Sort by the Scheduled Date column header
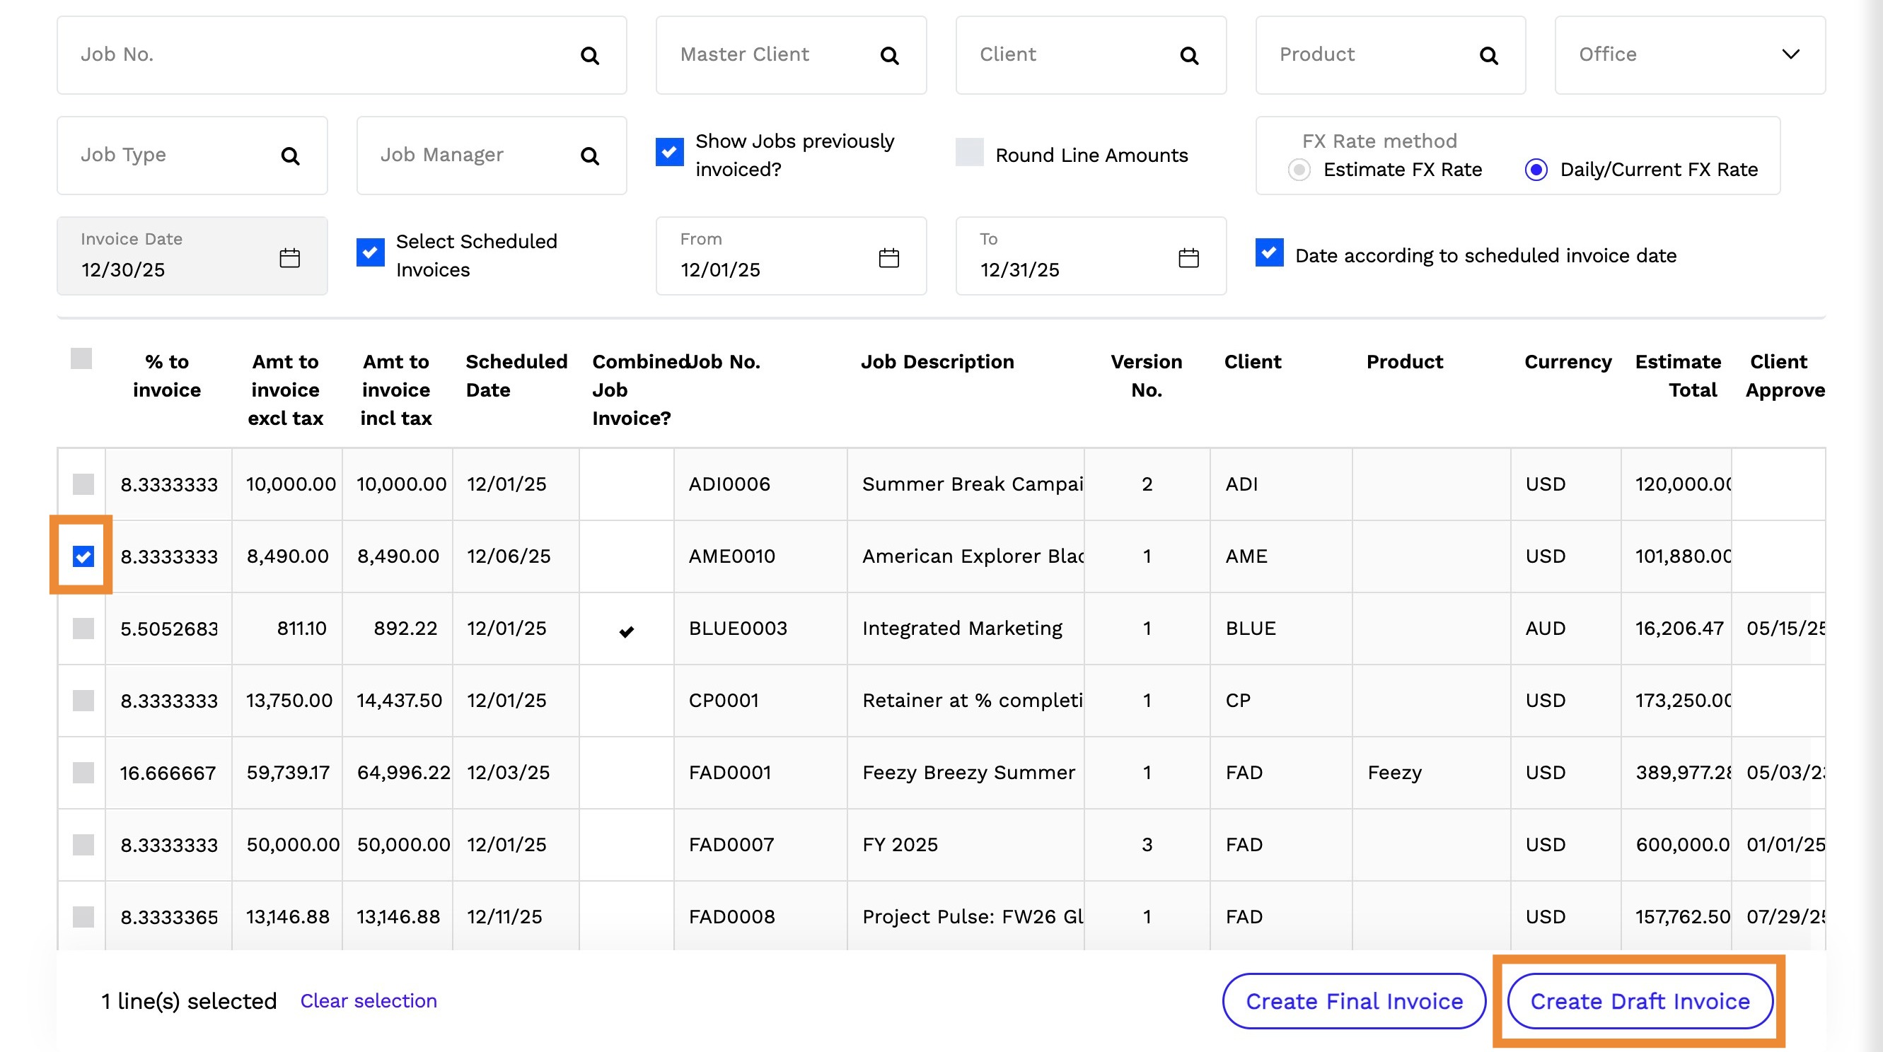1883x1052 pixels. pyautogui.click(x=516, y=375)
